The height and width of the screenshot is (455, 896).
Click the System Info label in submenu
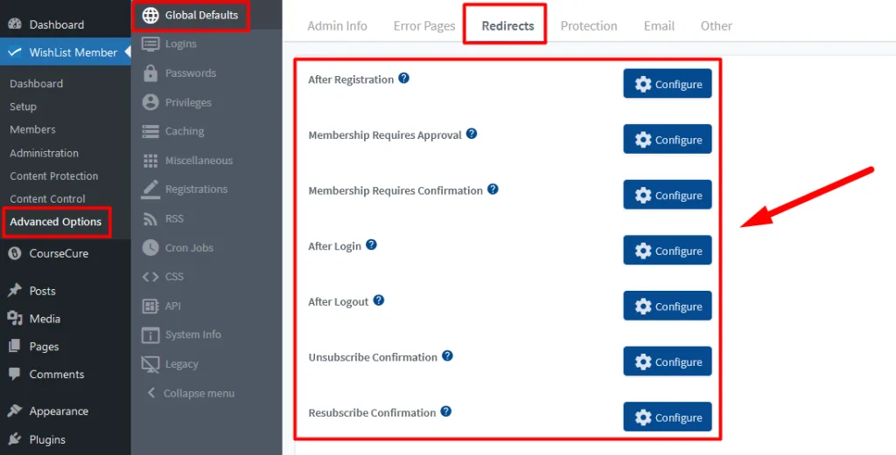pos(192,334)
